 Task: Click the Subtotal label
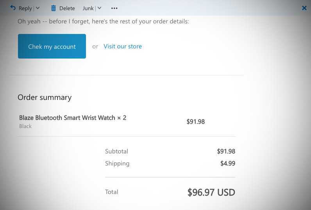pos(116,151)
